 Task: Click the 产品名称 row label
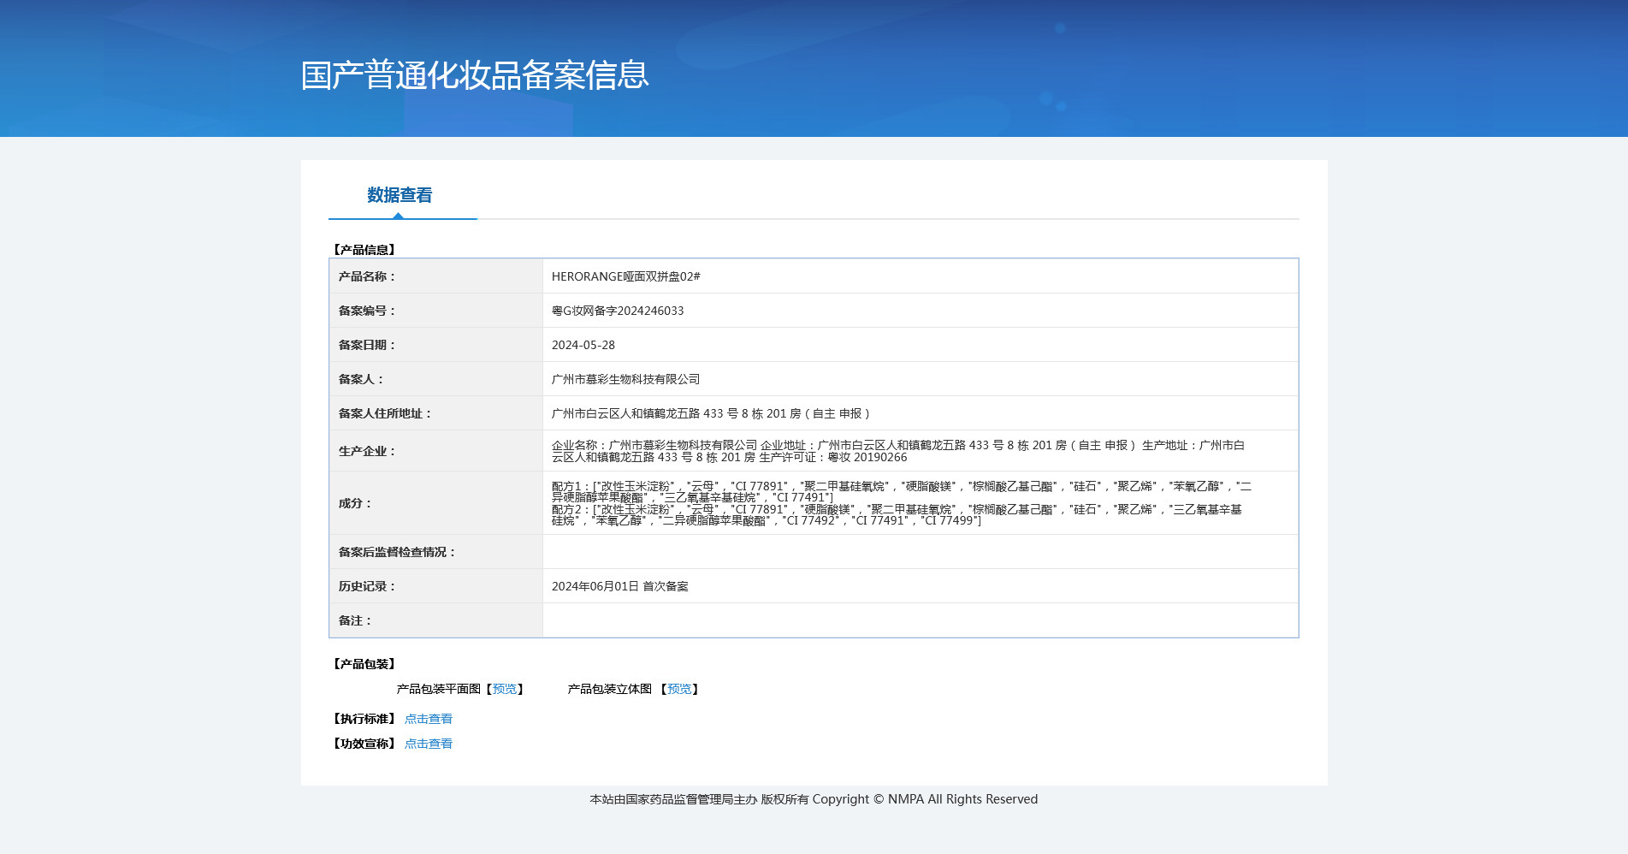coord(367,276)
